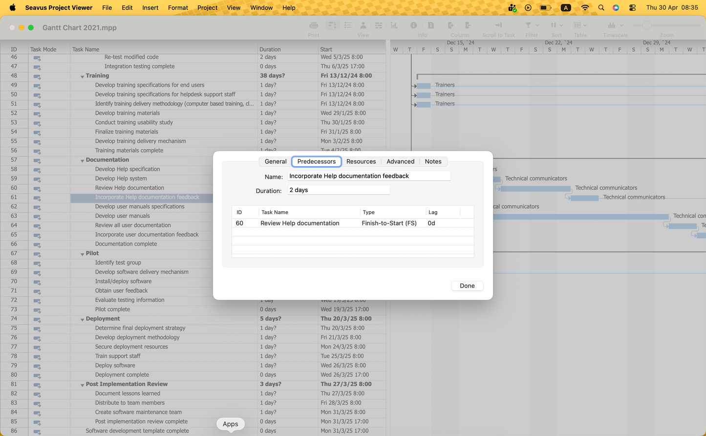This screenshot has height=436, width=706.
Task: Click the Scroll to Task icon
Action: (498, 25)
